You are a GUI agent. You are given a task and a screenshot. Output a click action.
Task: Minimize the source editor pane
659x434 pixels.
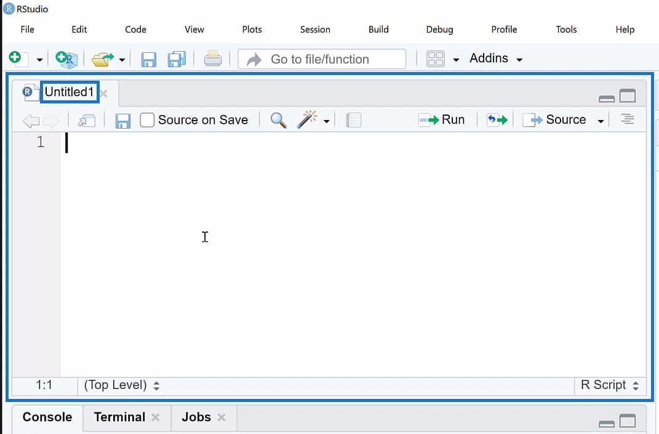click(607, 99)
